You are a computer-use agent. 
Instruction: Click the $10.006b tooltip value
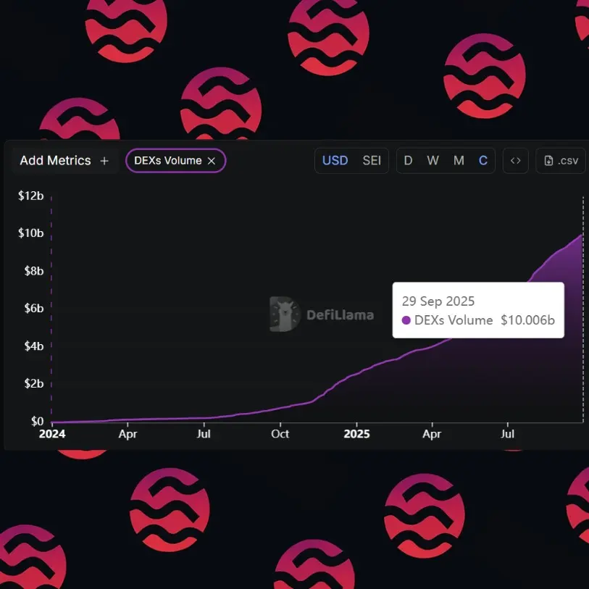[x=527, y=320]
